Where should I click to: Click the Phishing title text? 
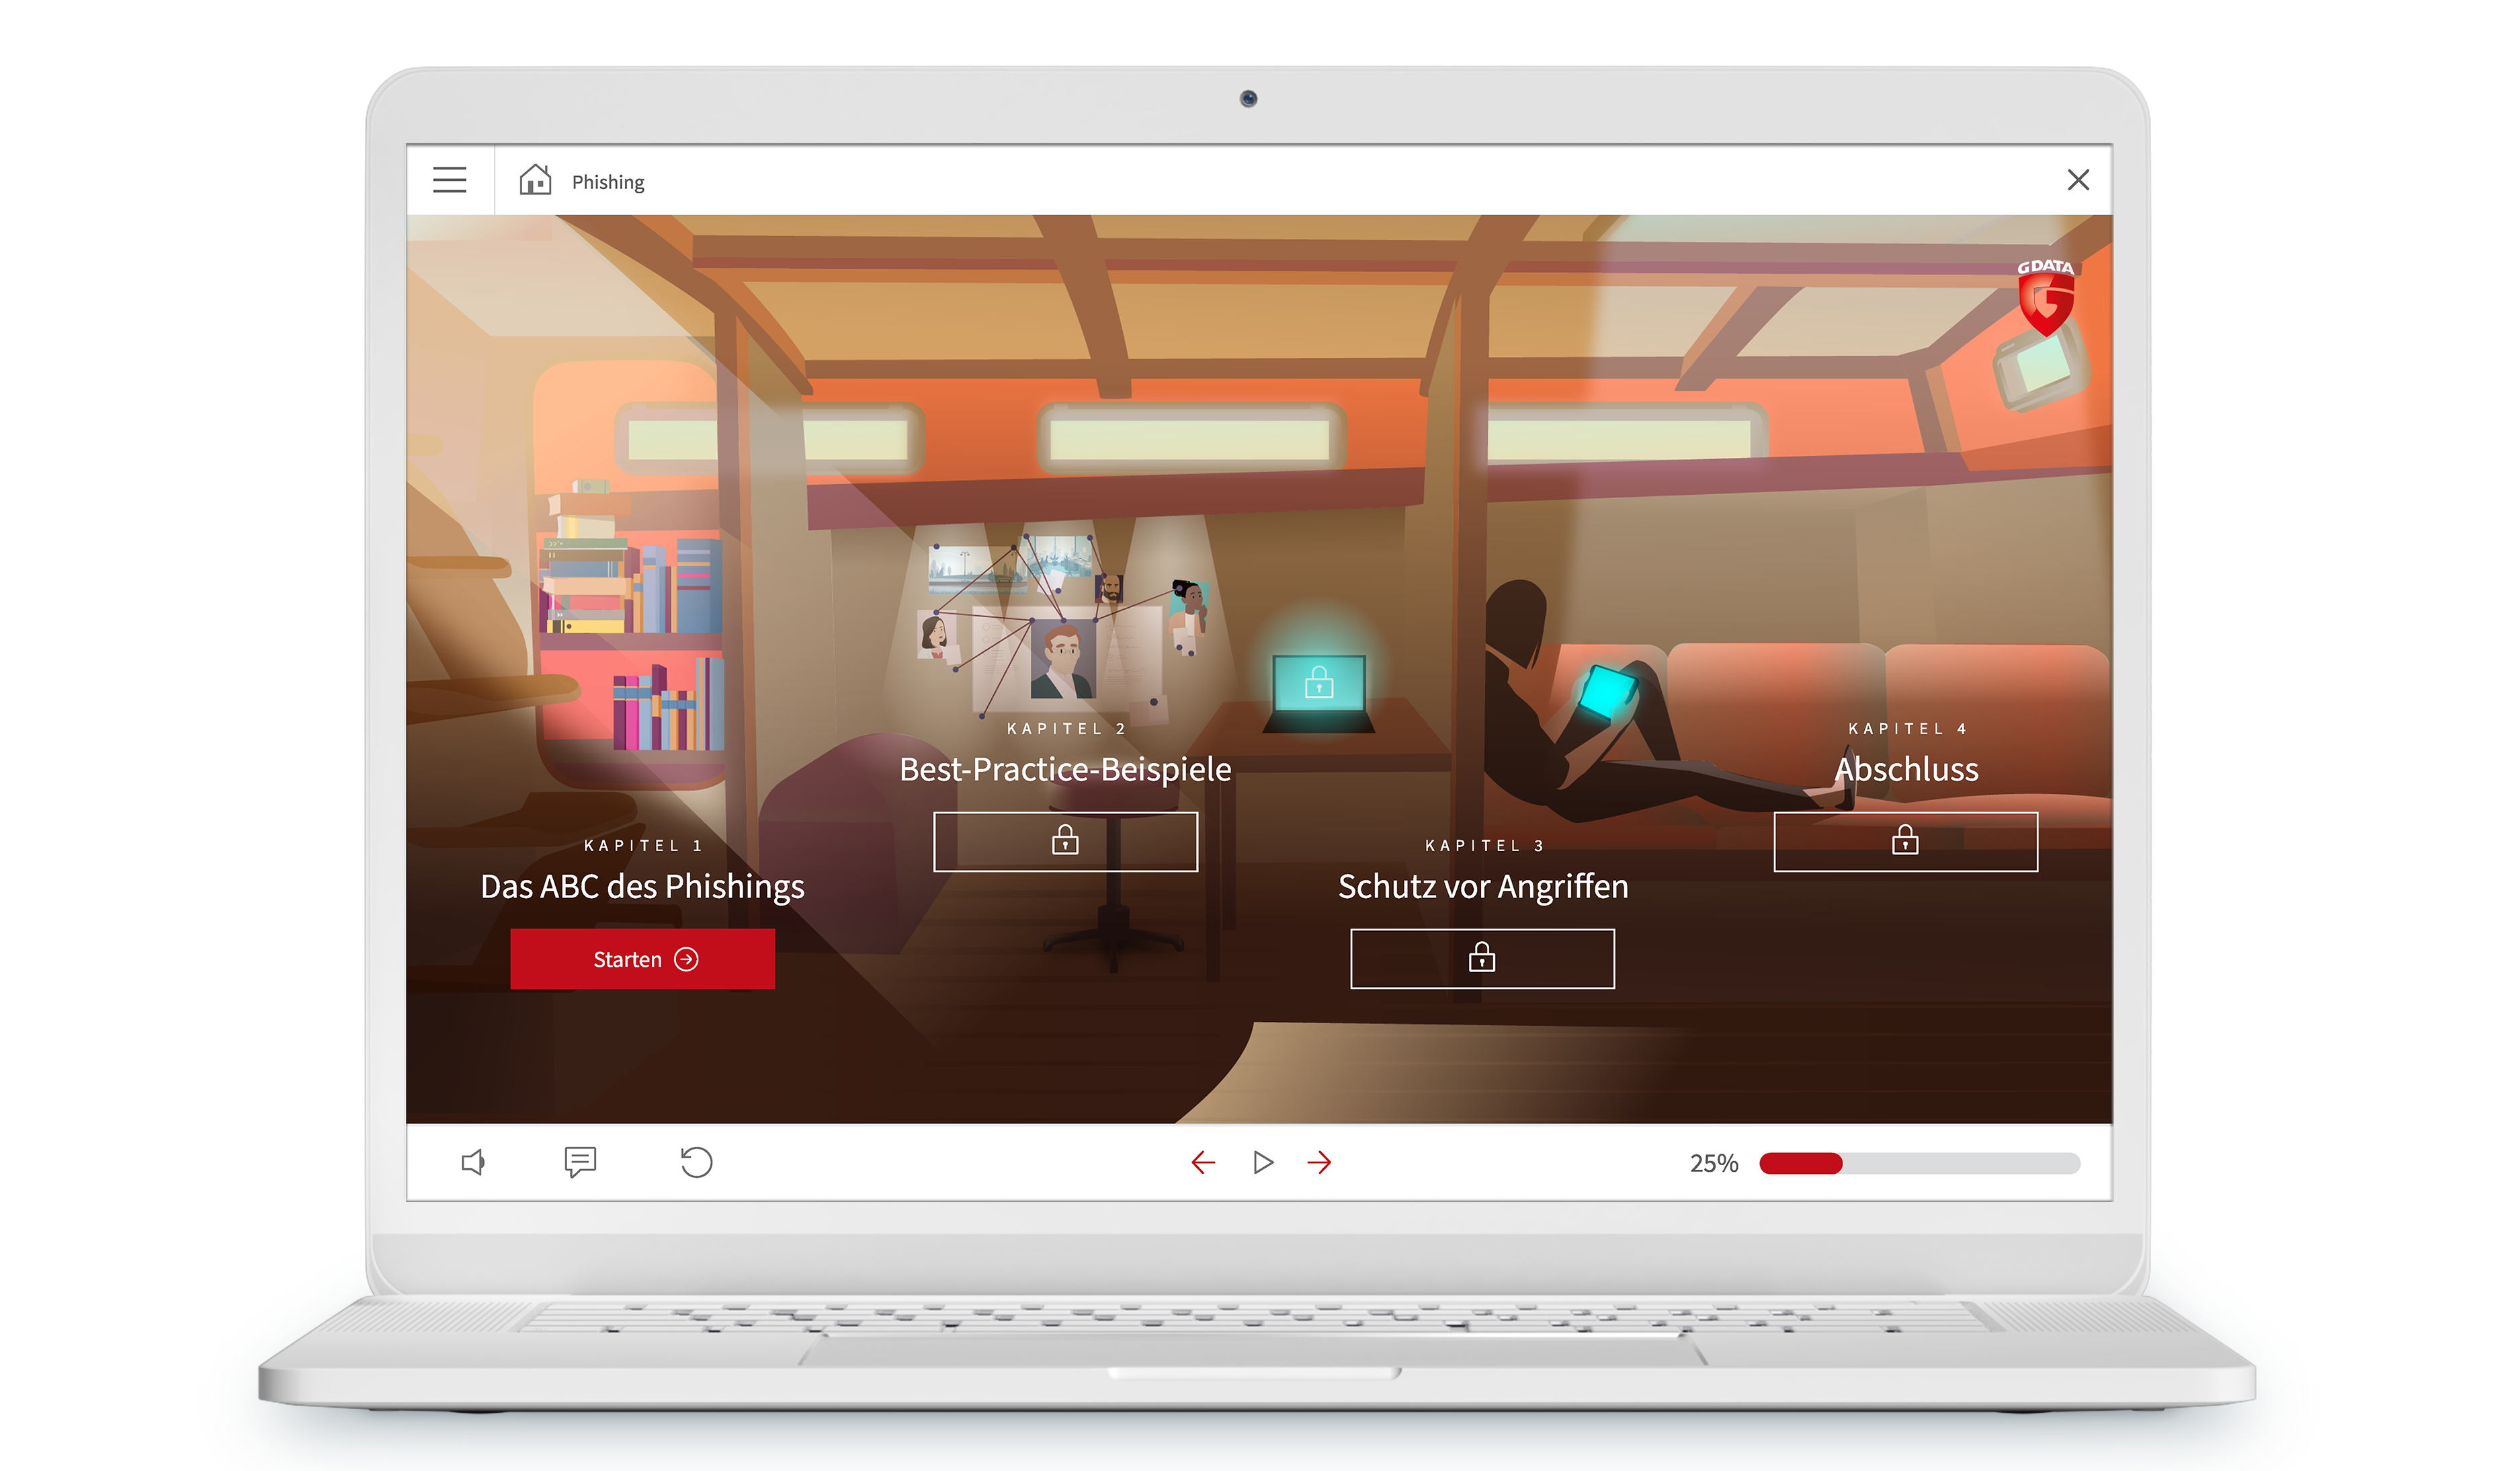(608, 182)
